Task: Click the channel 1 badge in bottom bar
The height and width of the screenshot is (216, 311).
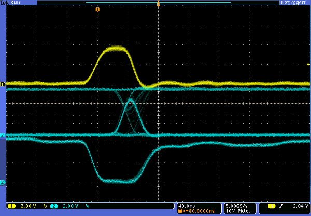Action: tap(11, 206)
